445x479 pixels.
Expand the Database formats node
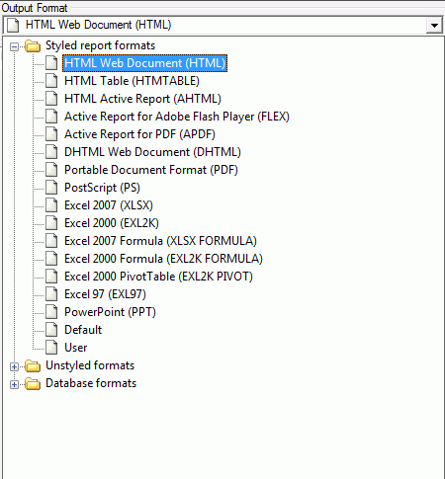14,384
